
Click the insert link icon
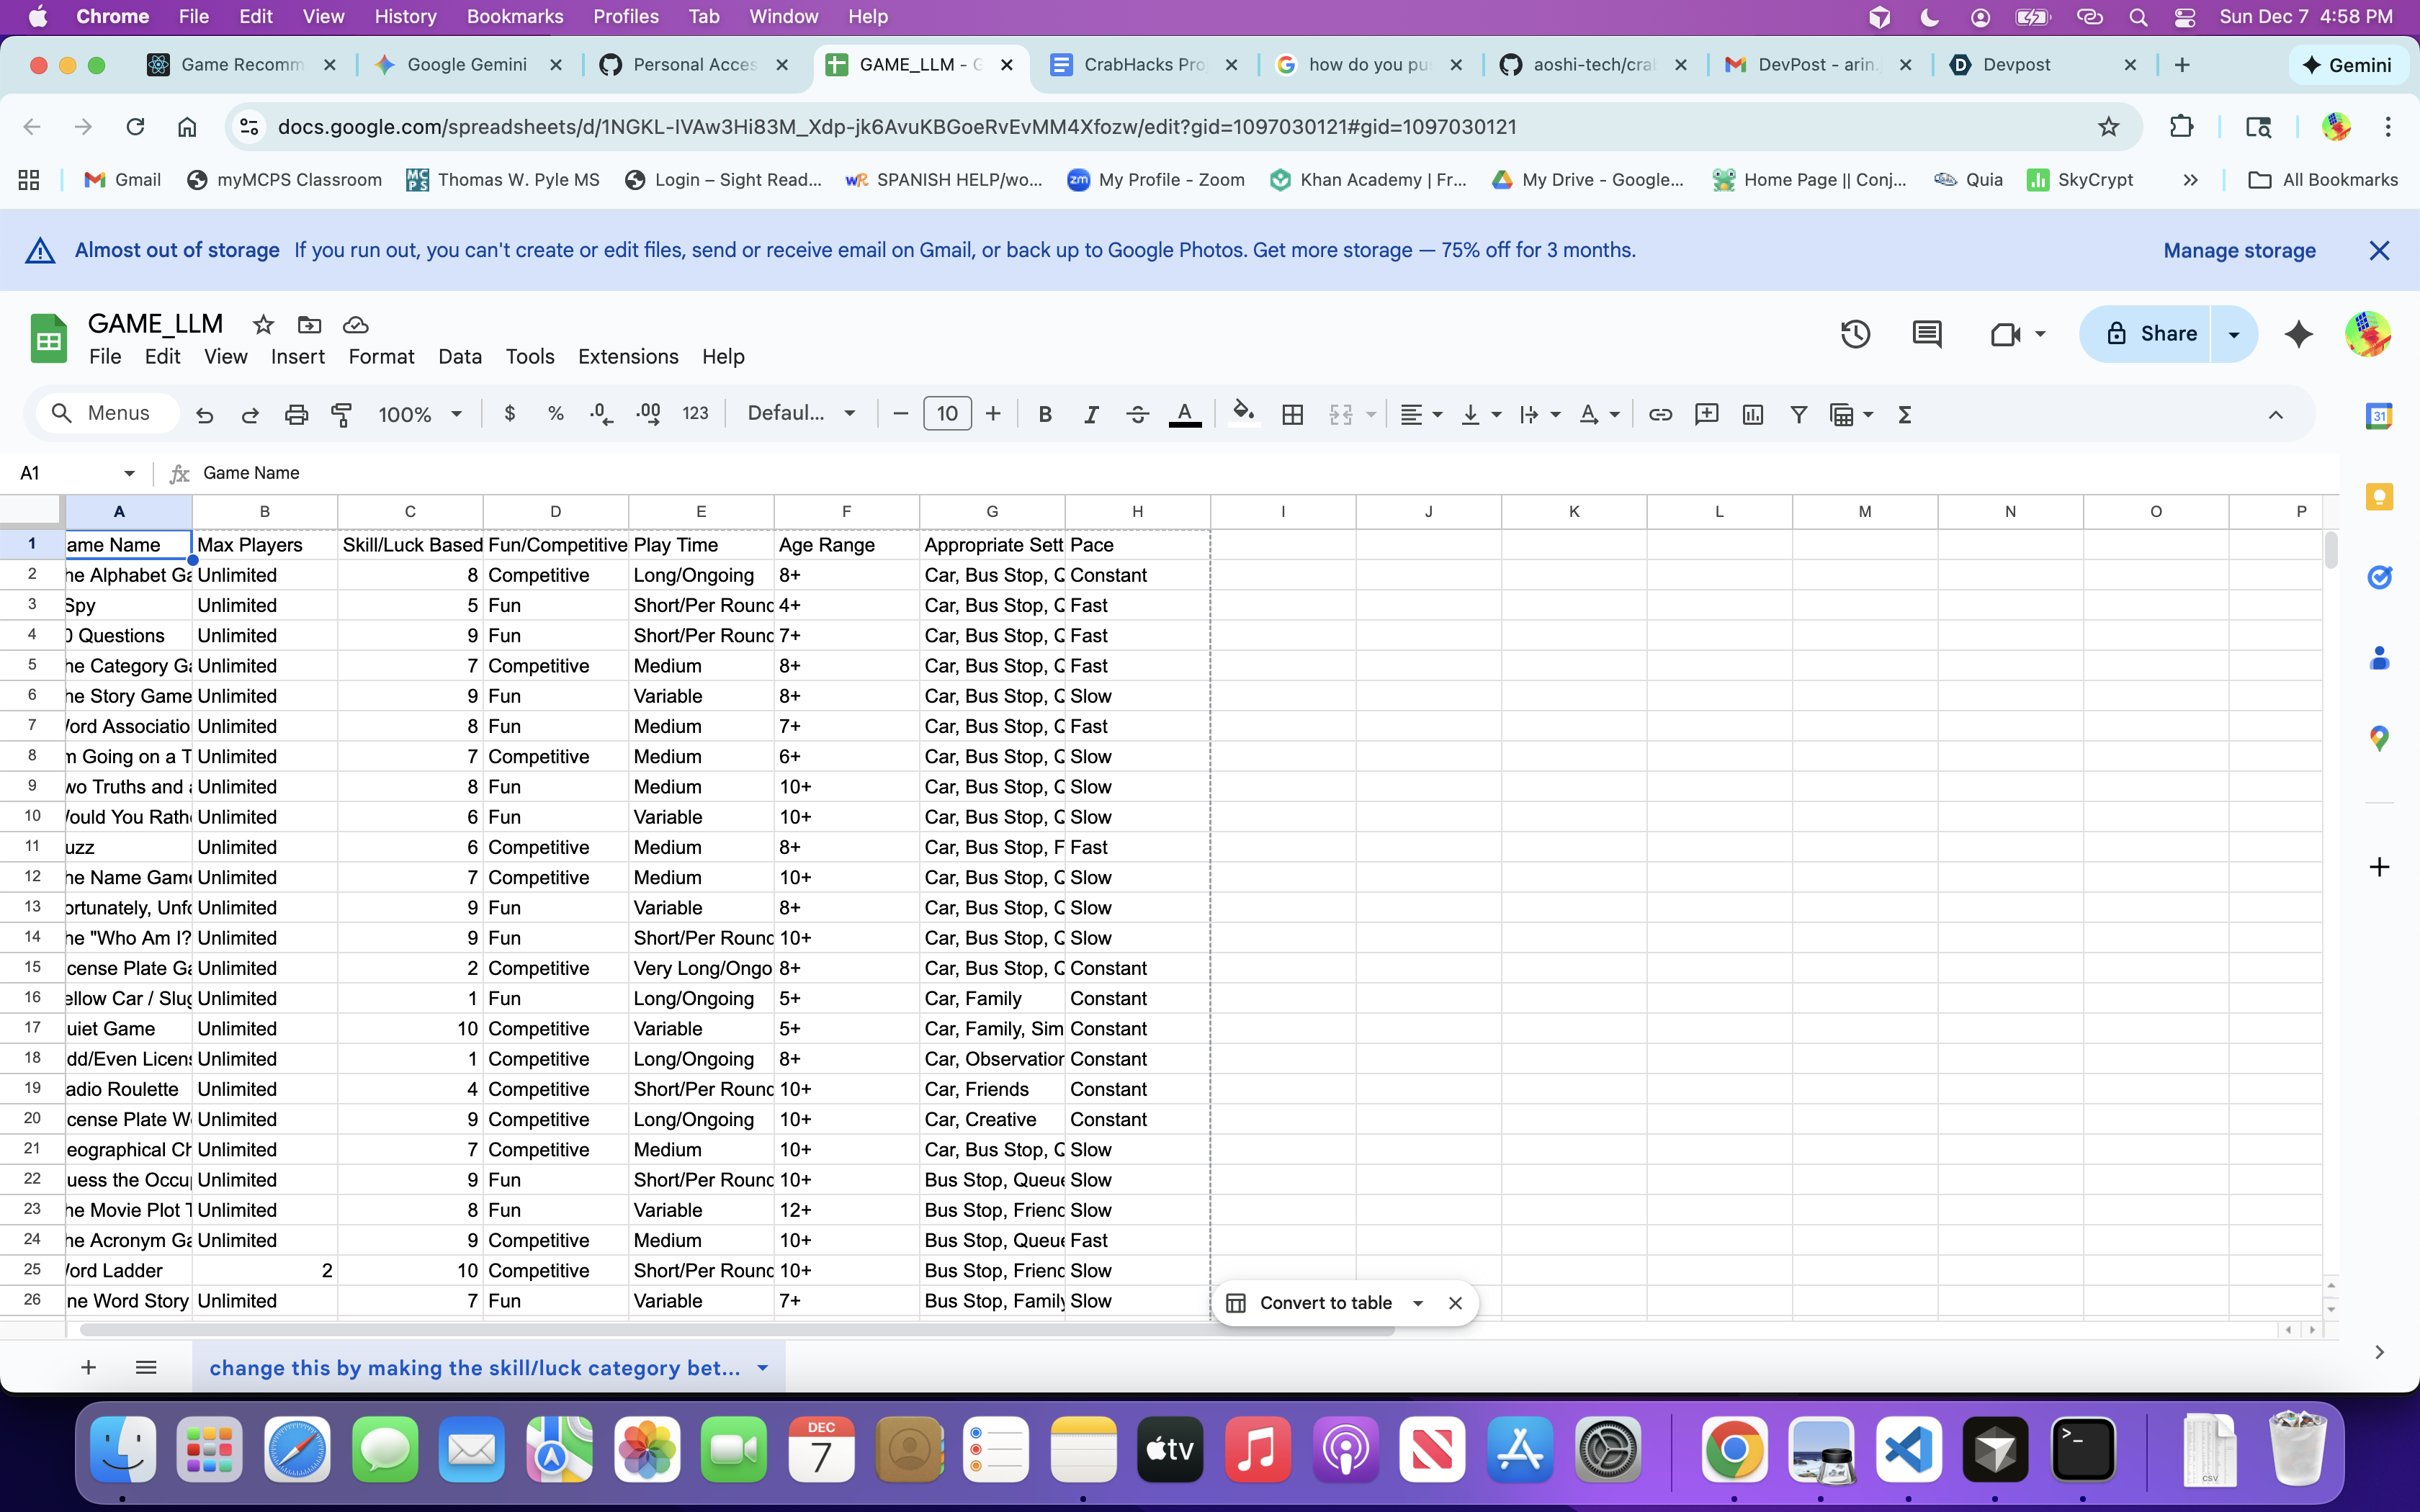coord(1660,414)
